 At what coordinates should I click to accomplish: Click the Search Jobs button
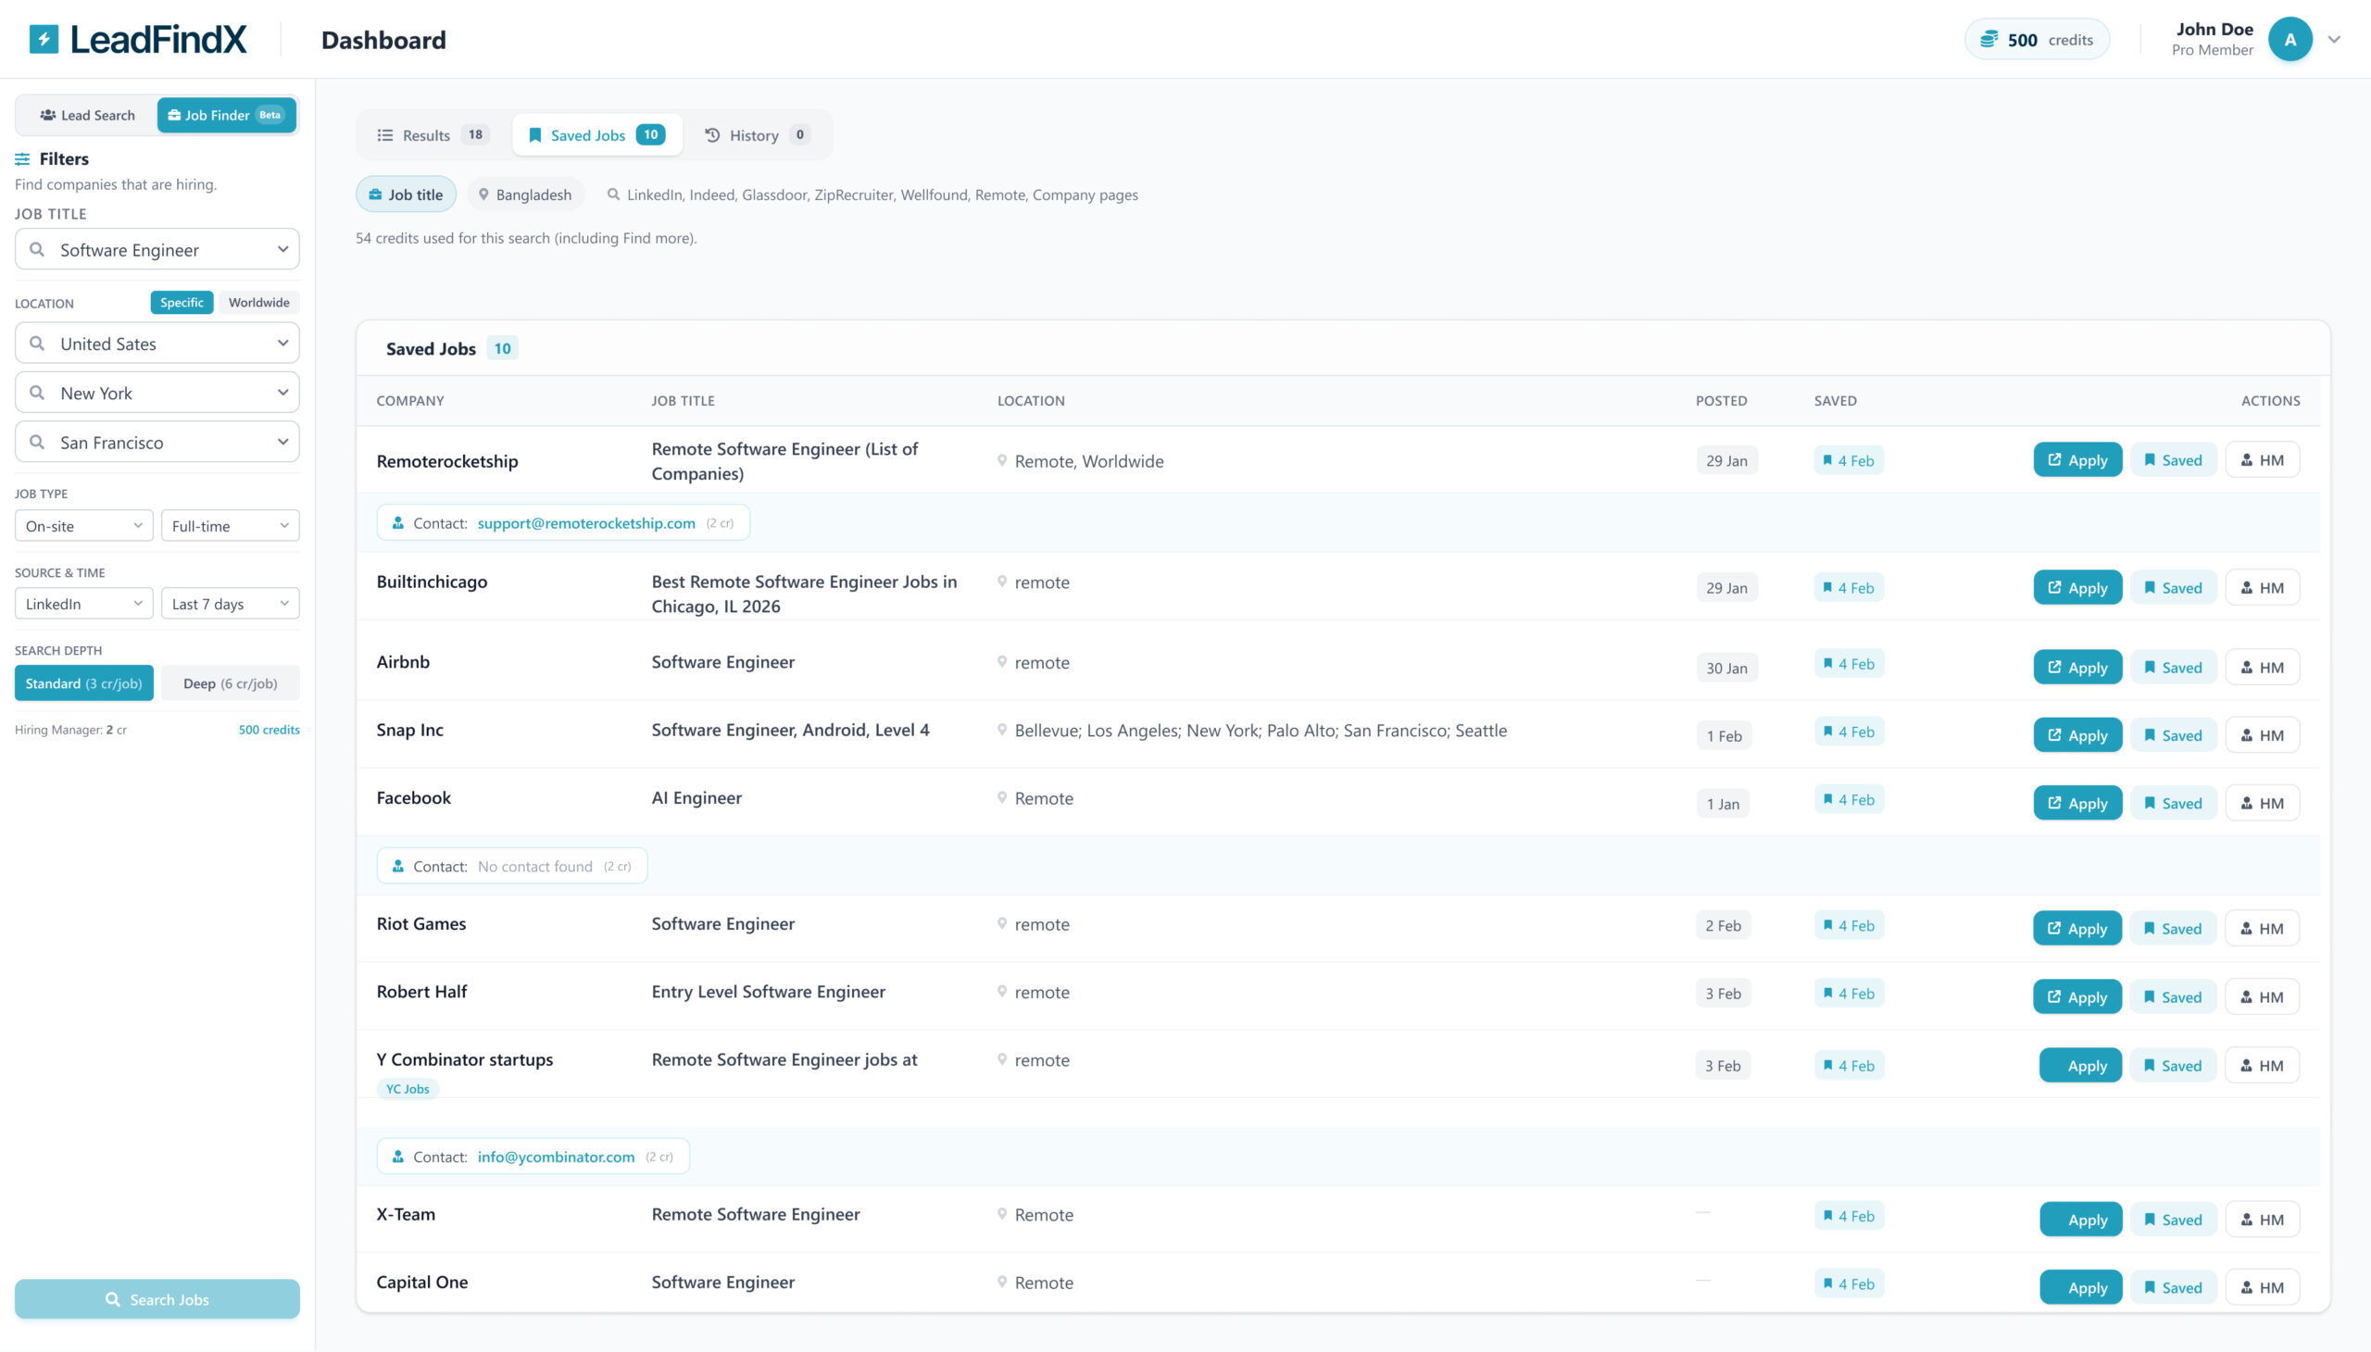(157, 1299)
